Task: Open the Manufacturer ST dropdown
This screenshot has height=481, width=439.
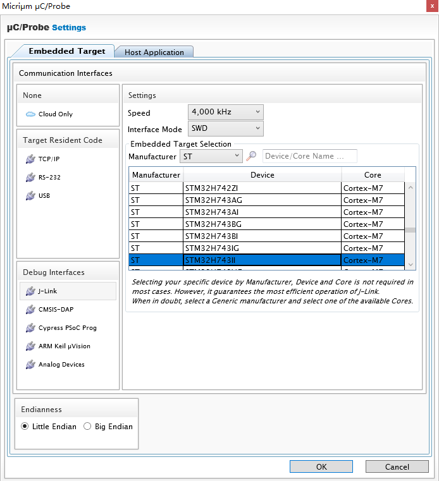Action: (x=211, y=156)
